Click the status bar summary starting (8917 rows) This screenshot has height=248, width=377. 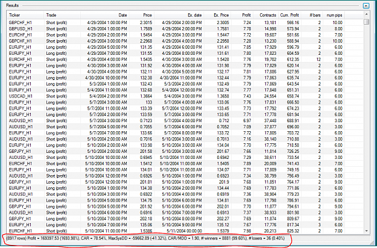[x=145, y=238]
